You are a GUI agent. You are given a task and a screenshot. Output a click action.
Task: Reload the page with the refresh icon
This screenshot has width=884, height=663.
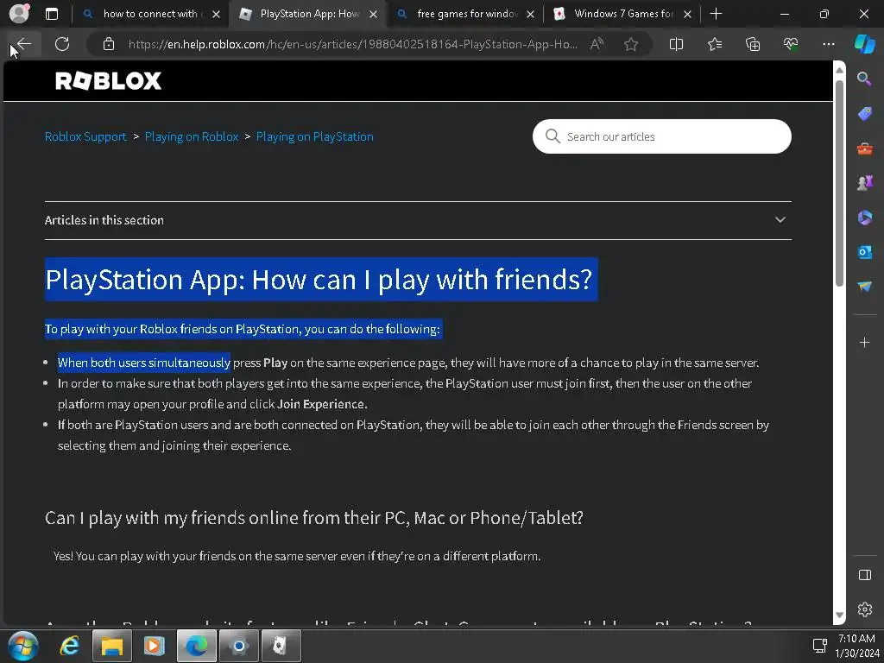coord(62,44)
